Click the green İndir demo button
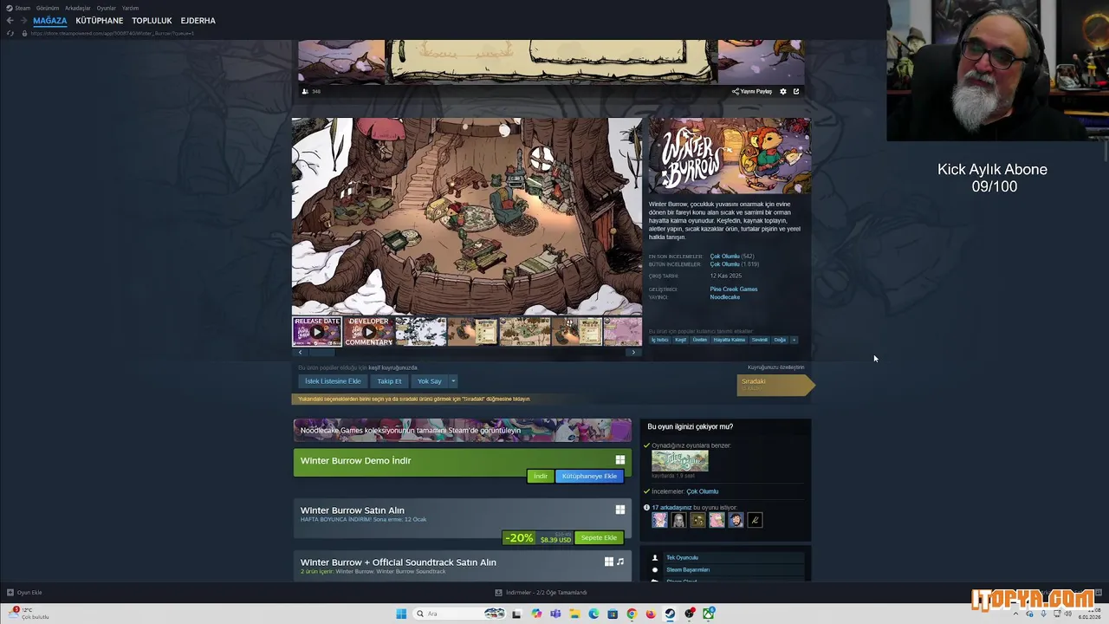 point(540,476)
